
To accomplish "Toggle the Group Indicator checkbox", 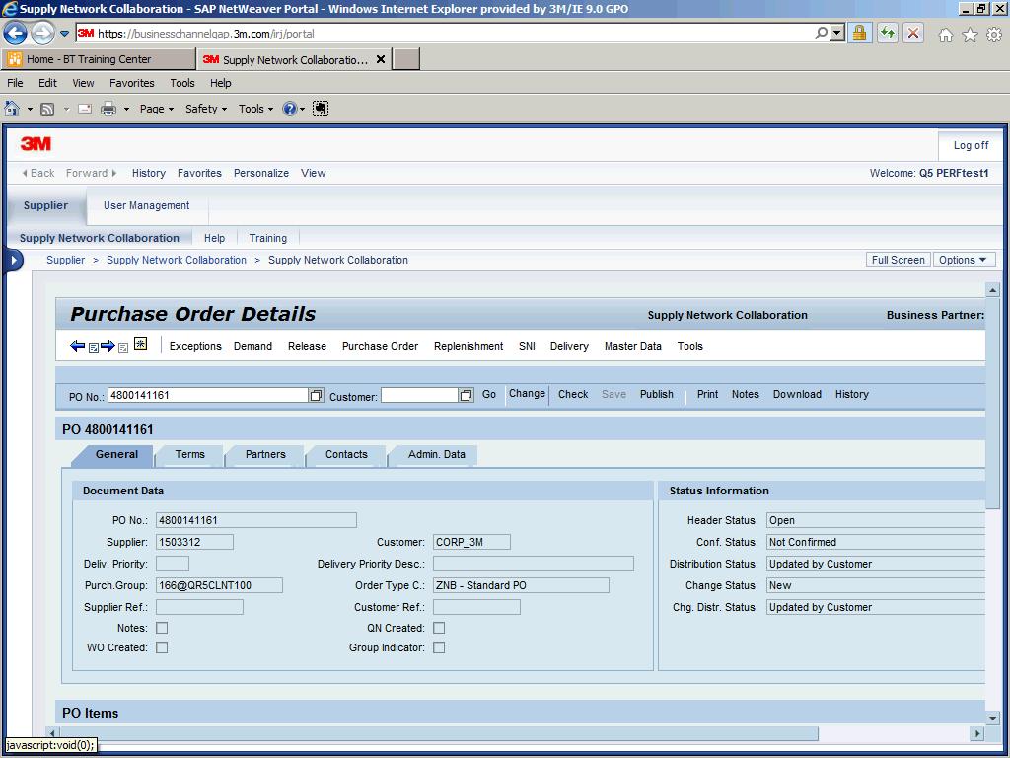I will tap(439, 647).
